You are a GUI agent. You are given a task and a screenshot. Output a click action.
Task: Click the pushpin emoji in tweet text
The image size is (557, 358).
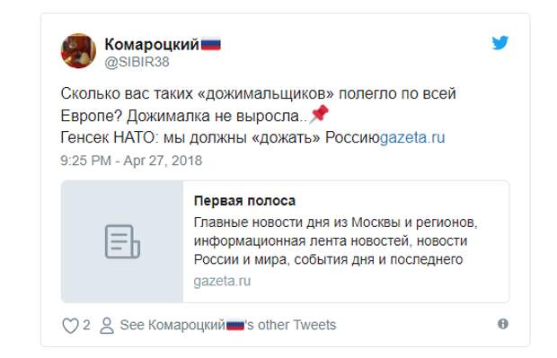tap(319, 114)
